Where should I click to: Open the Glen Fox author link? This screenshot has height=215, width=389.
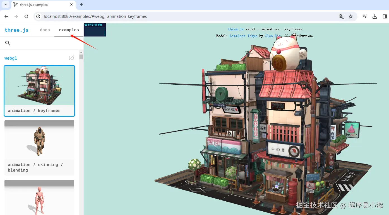[x=273, y=36]
